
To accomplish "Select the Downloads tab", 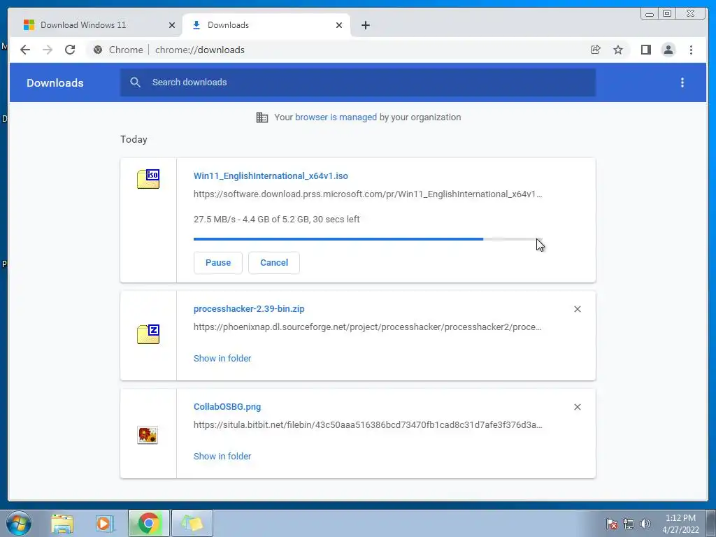I will [x=266, y=25].
